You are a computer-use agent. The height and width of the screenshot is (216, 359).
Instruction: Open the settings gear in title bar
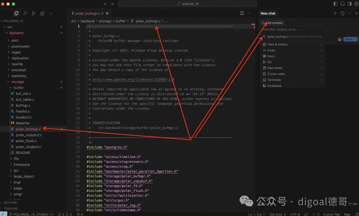(356, 4)
